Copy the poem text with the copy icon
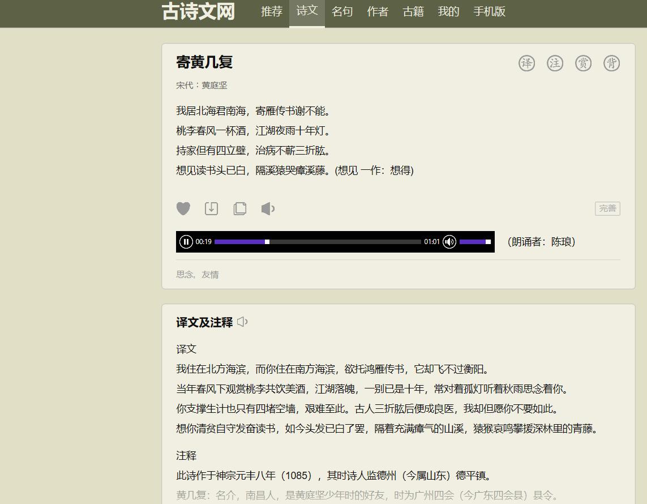The height and width of the screenshot is (504, 647). (239, 208)
